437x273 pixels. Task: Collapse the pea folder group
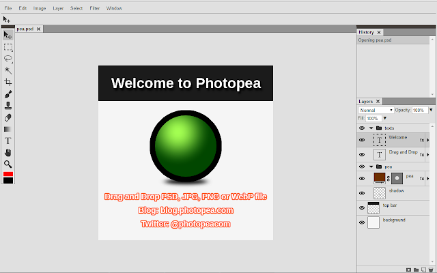pos(371,167)
